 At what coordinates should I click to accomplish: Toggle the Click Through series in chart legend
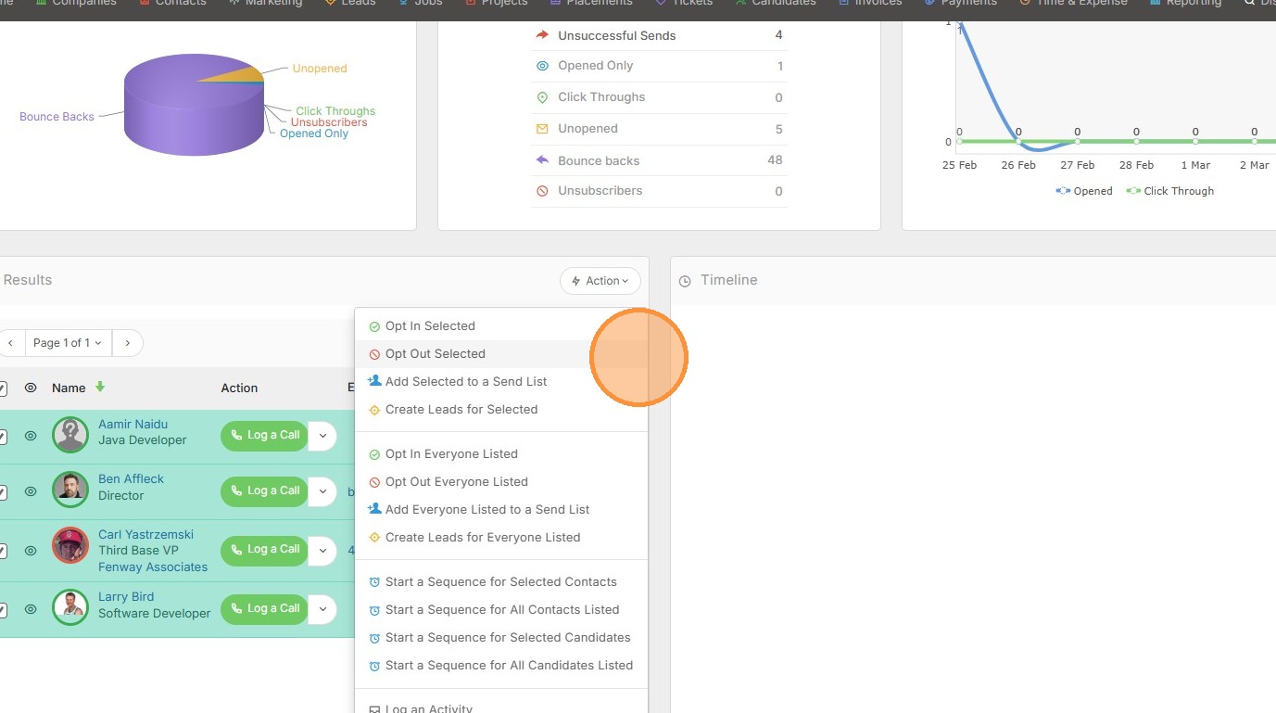(x=1169, y=191)
